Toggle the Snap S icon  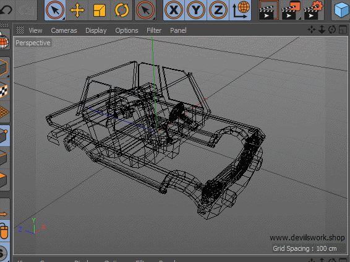[x=4, y=253]
